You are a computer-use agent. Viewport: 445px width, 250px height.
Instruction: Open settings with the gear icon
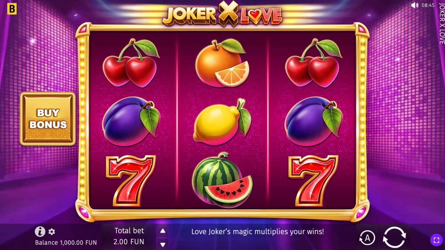(x=52, y=232)
